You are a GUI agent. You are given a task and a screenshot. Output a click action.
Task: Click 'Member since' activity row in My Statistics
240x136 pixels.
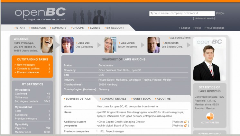tap(32, 132)
